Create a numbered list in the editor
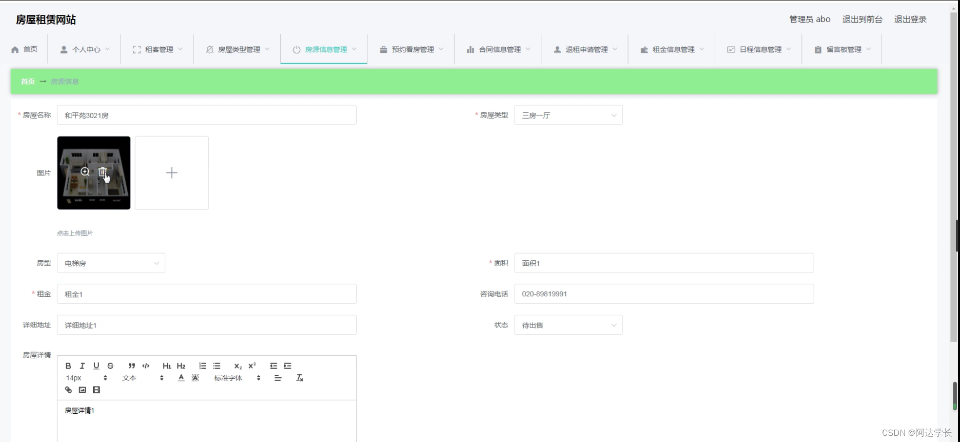 click(x=203, y=366)
